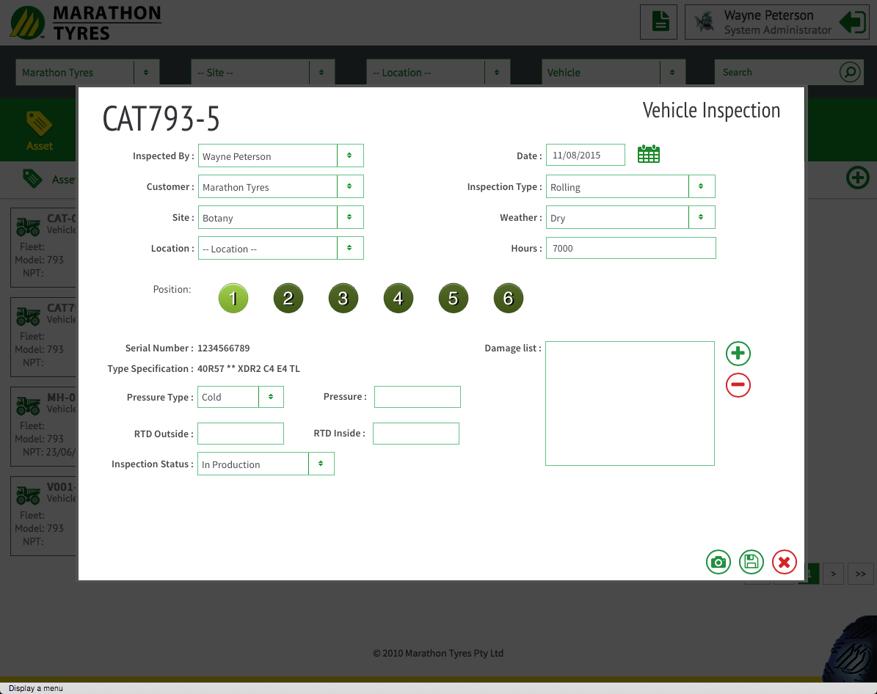Open the document report icon in header
Viewport: 877px width, 694px height.
click(x=659, y=22)
